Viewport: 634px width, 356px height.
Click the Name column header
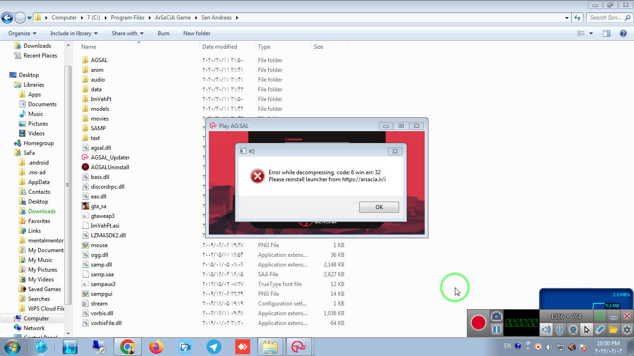point(89,47)
